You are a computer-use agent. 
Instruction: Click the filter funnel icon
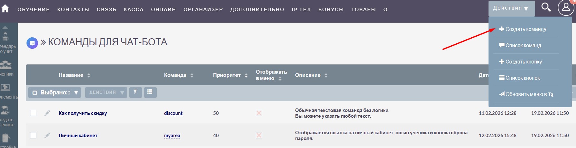pyautogui.click(x=135, y=92)
